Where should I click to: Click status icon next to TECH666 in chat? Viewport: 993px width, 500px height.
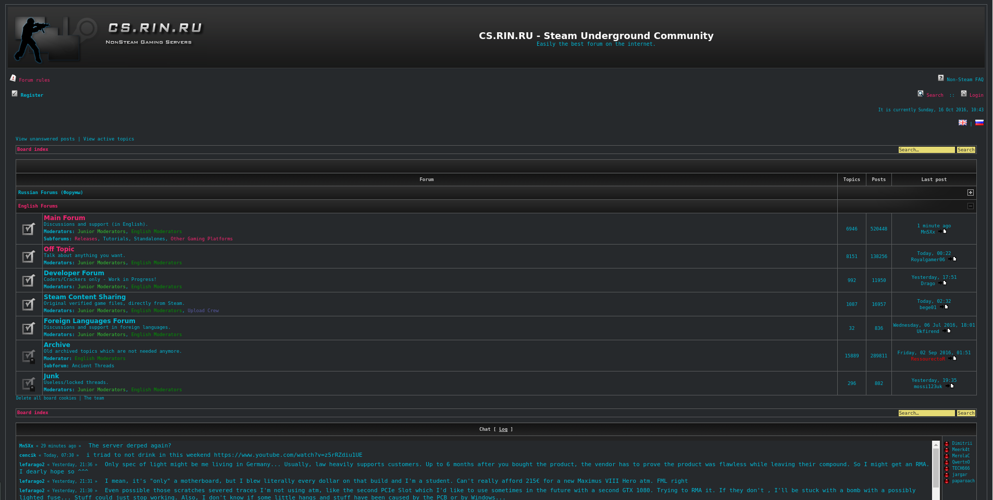947,469
